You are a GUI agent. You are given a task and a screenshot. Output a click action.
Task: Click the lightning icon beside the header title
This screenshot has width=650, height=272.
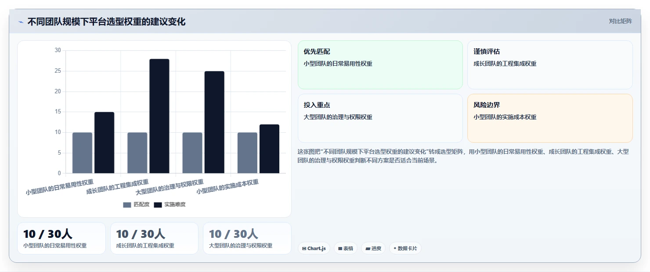(21, 22)
